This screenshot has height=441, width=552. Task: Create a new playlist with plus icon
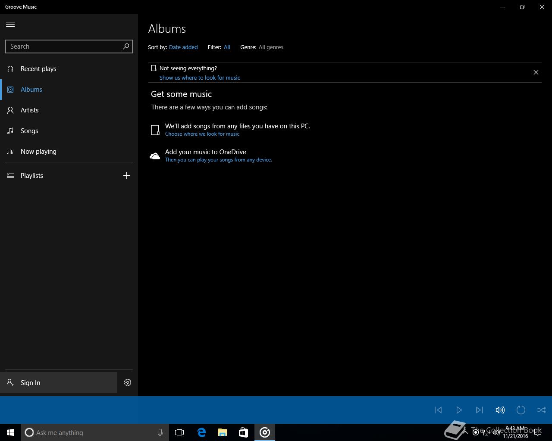[126, 175]
